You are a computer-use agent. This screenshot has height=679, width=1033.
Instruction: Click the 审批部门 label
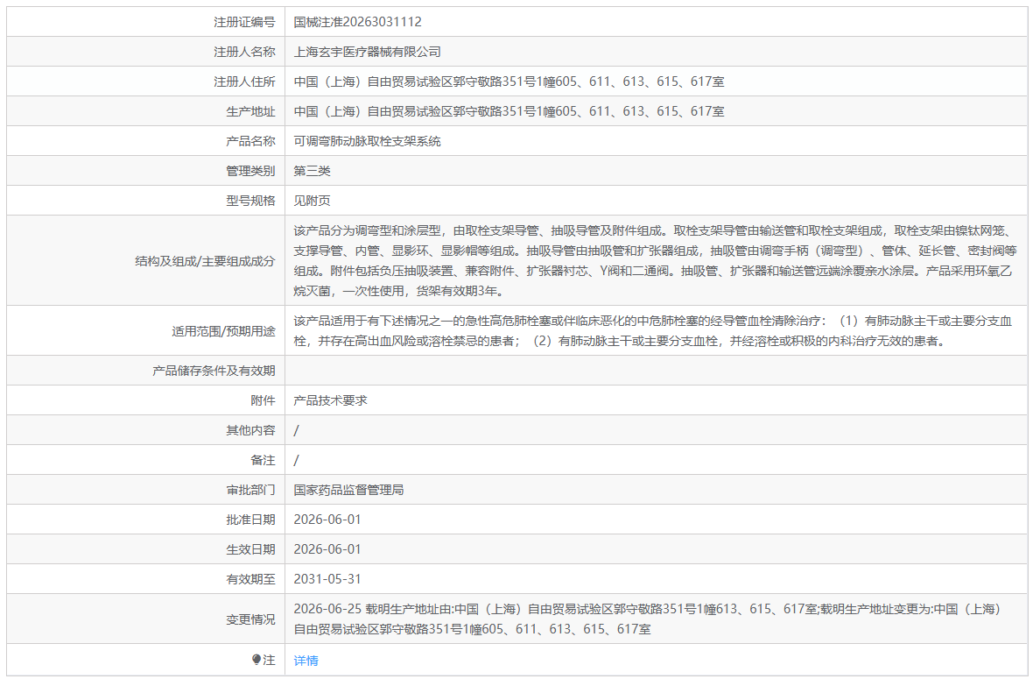click(x=250, y=490)
